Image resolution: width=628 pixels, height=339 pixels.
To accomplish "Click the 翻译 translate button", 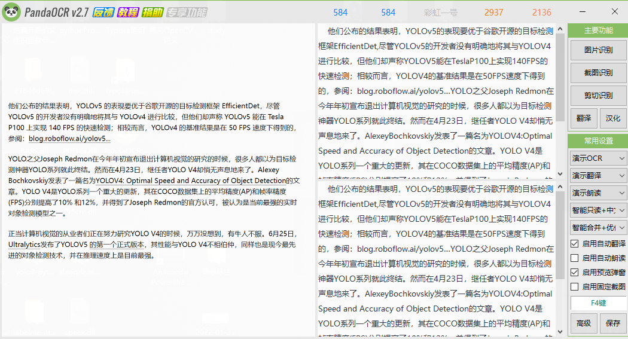I will click(x=584, y=118).
